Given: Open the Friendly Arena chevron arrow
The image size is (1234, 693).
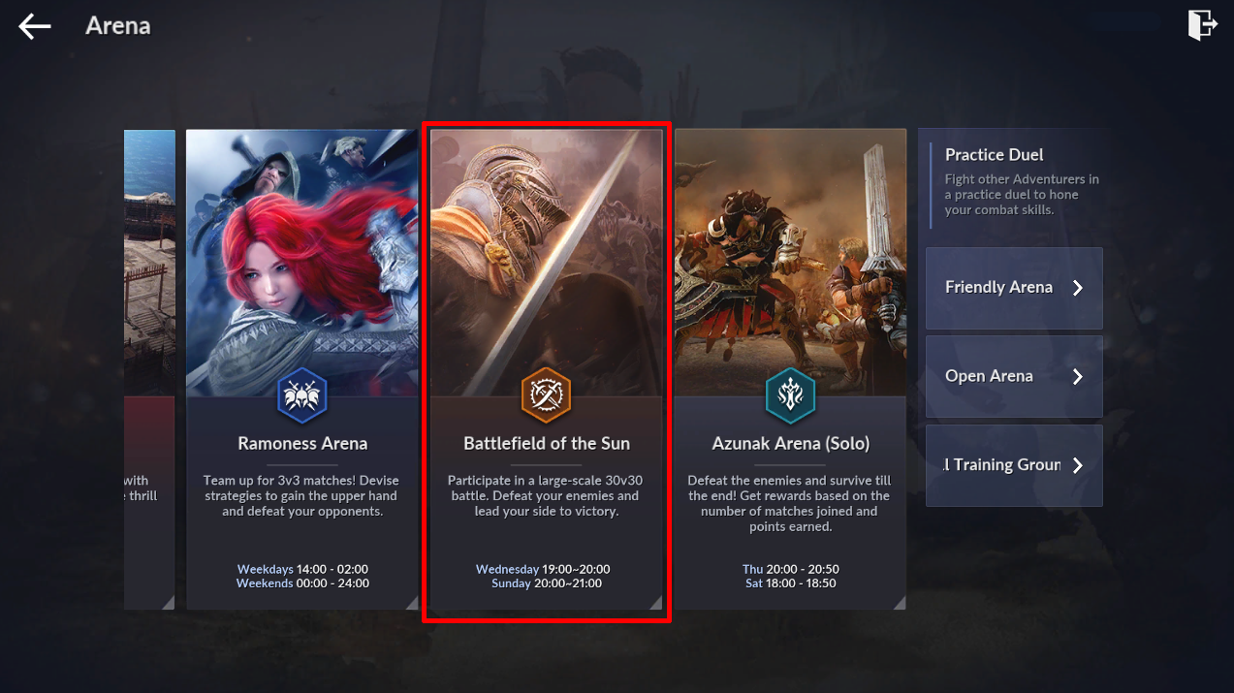Looking at the screenshot, I should [1077, 288].
